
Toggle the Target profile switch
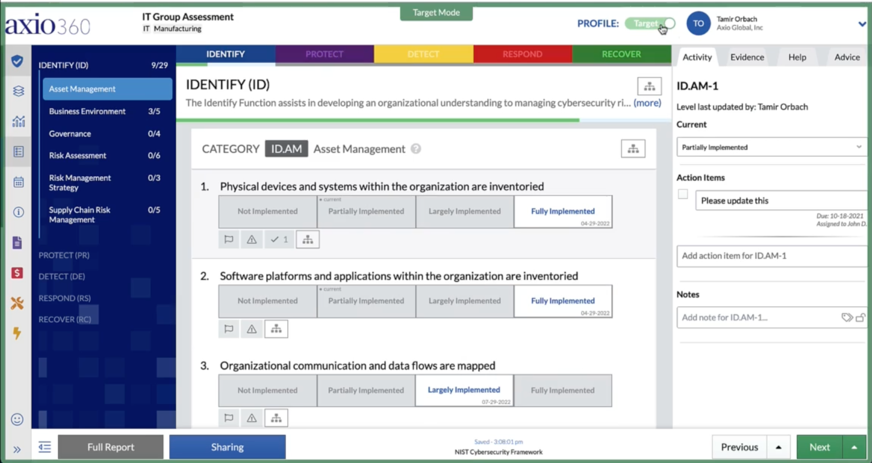point(650,23)
